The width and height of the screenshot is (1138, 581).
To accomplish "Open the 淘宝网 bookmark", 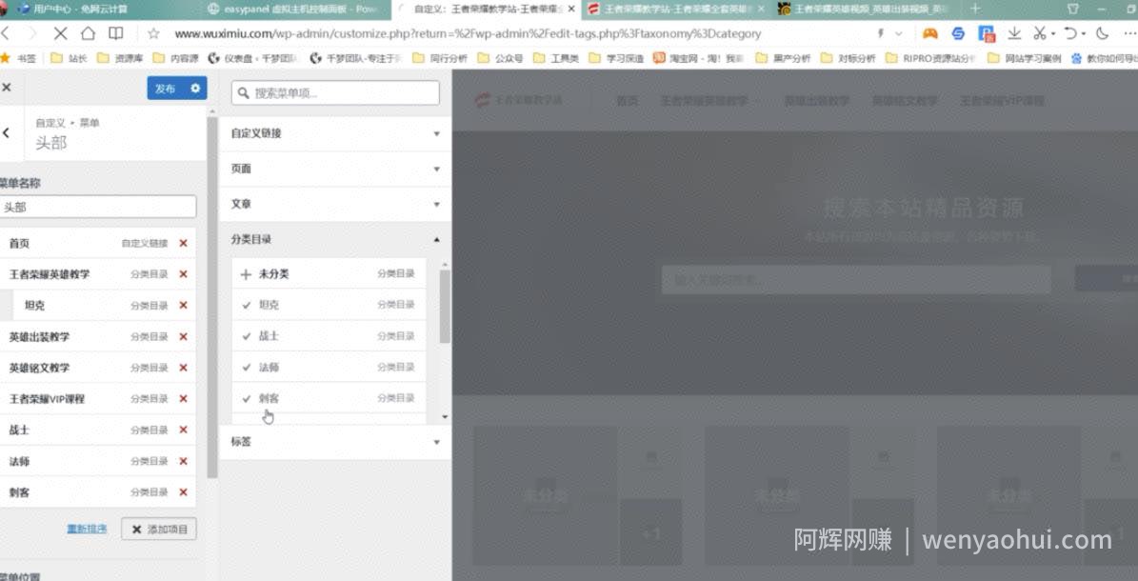I will [x=698, y=58].
